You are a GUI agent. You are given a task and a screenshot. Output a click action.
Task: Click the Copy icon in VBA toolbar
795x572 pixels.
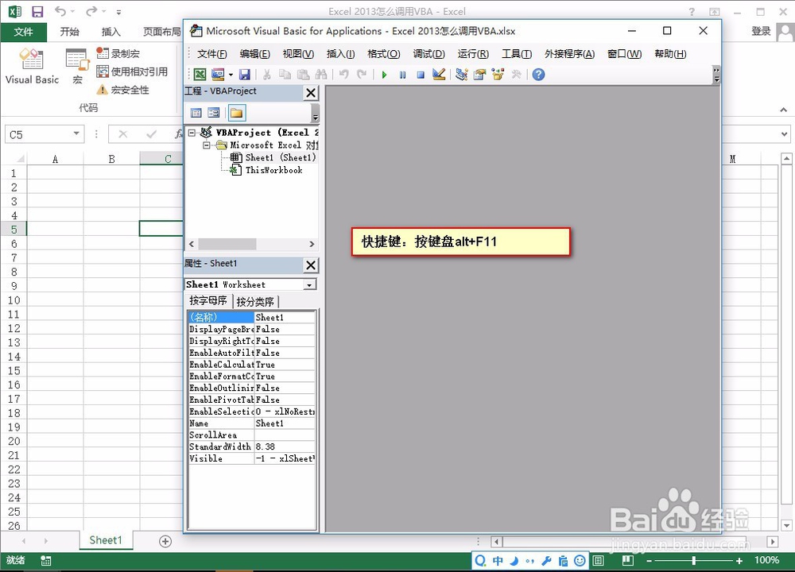[x=285, y=75]
